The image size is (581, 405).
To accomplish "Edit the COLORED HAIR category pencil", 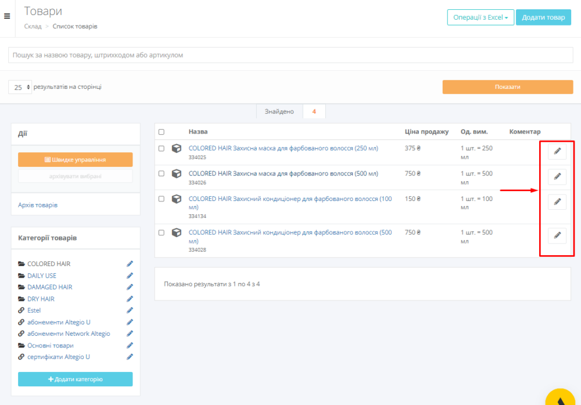I will (x=130, y=264).
